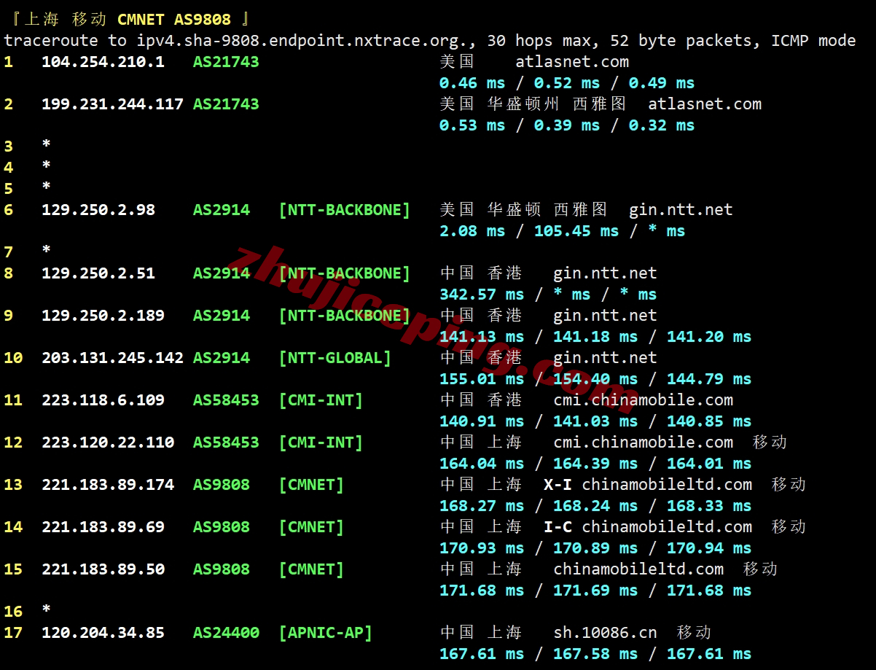Screen dimensions: 876x670
Task: Select IP address 129.250.2.189
Action: pos(103,316)
